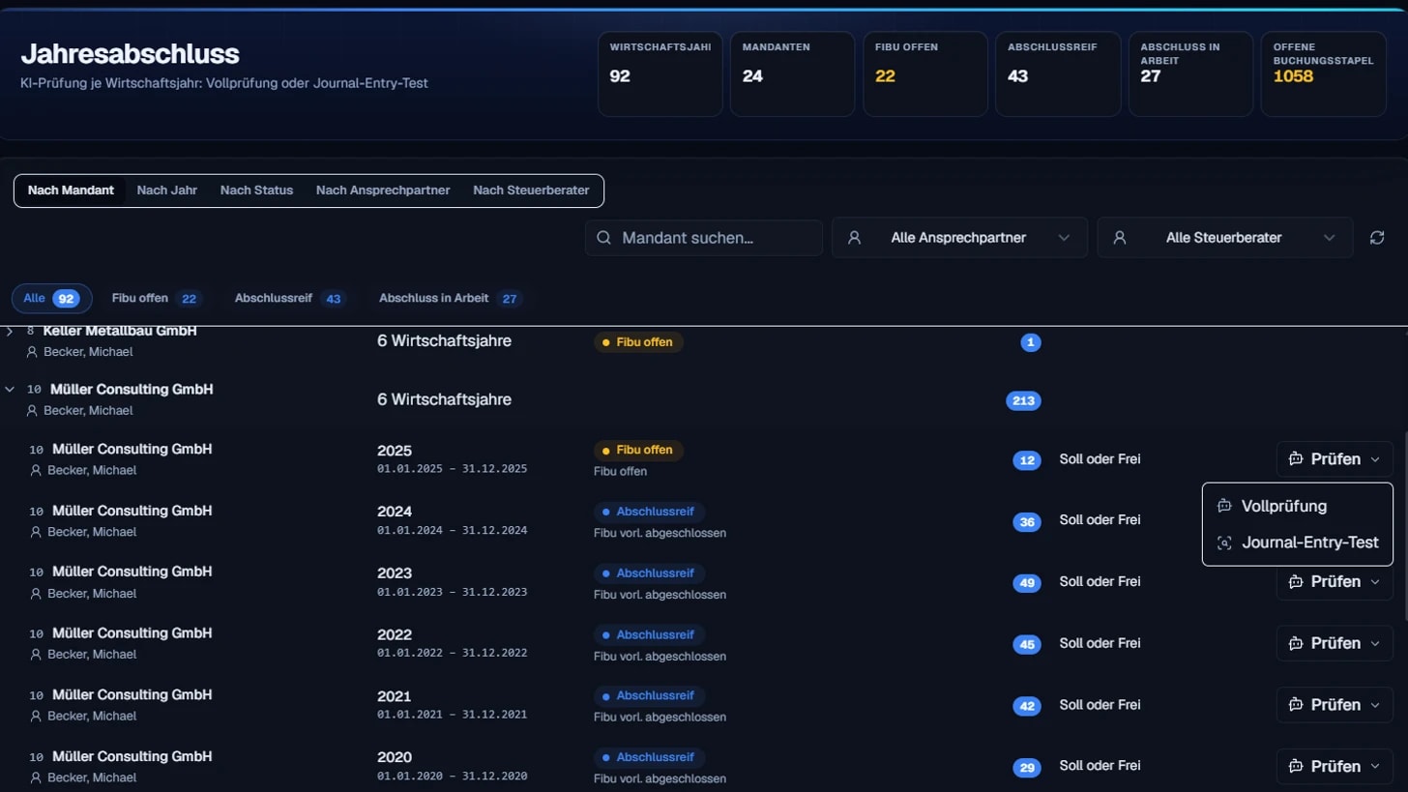Screen dimensions: 1408x792
Task: Filter by Fibu offen 22 chip
Action: tap(156, 299)
